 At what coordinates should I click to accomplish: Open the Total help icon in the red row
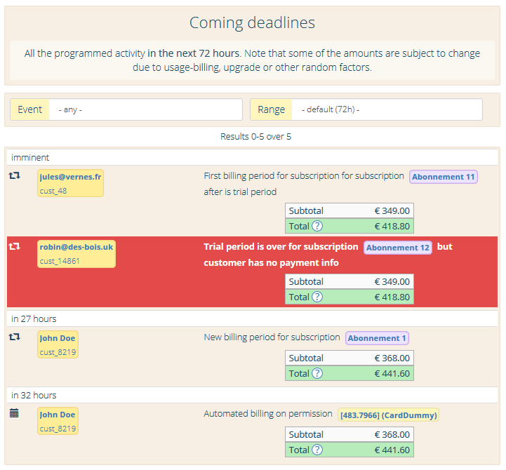click(317, 297)
